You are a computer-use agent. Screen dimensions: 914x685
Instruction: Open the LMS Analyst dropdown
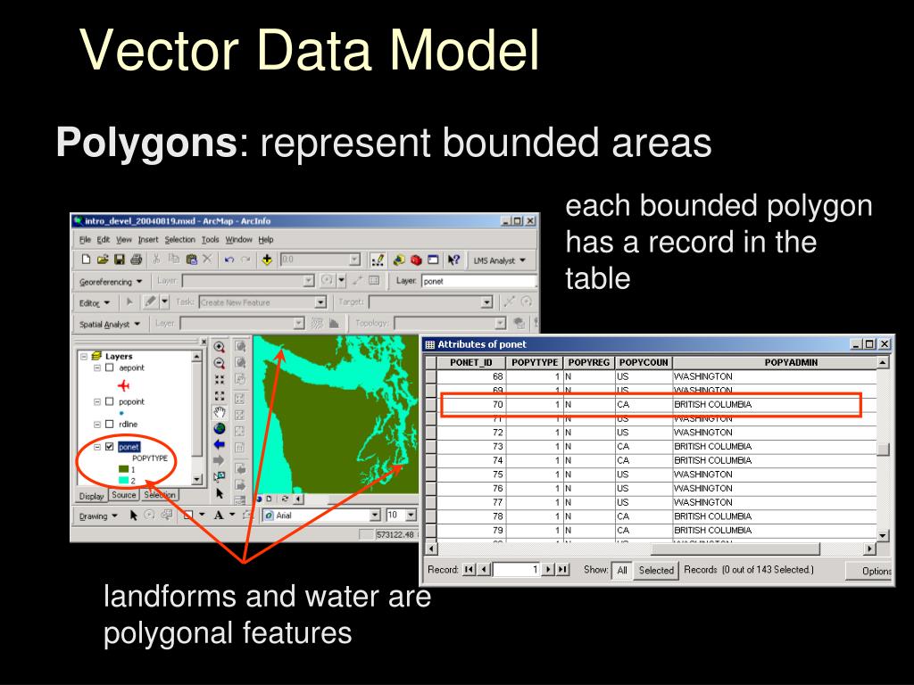[x=499, y=260]
